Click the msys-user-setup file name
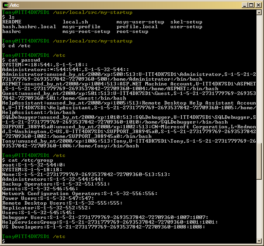 coord(140,22)
